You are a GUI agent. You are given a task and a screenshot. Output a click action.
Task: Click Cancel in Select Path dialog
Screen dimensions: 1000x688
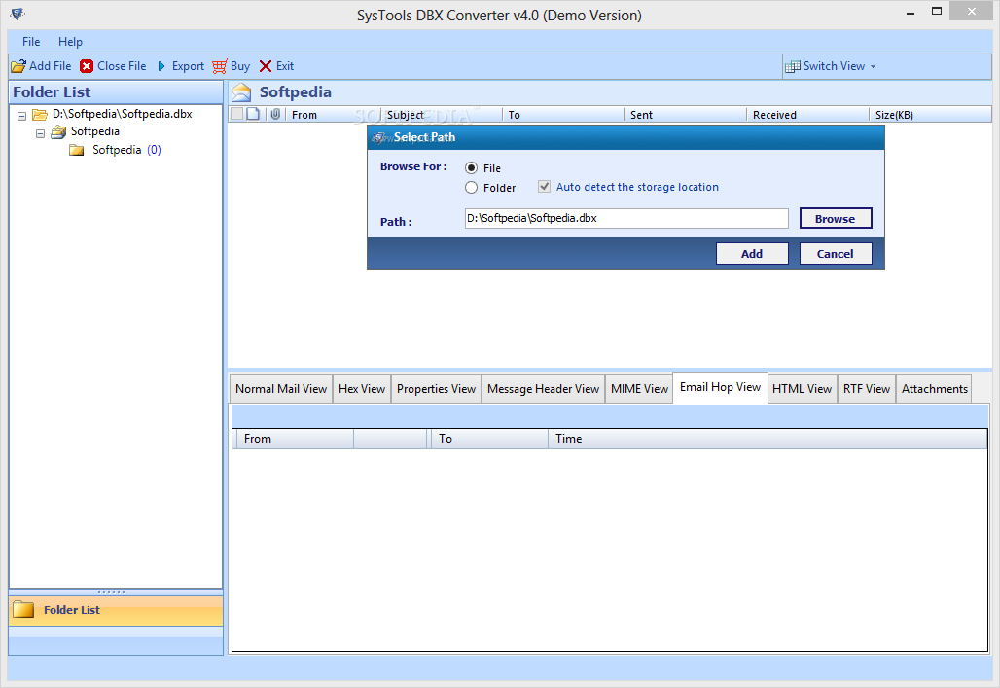[836, 253]
